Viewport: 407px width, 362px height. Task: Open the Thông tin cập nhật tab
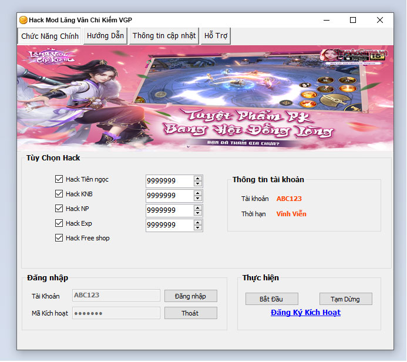click(x=164, y=36)
